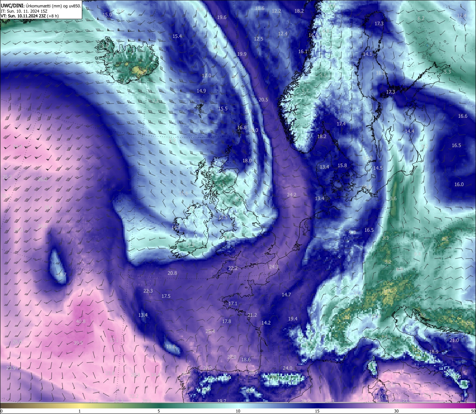The width and height of the screenshot is (476, 414).
Task: Click the 20.5 map value
Action: click(x=263, y=100)
